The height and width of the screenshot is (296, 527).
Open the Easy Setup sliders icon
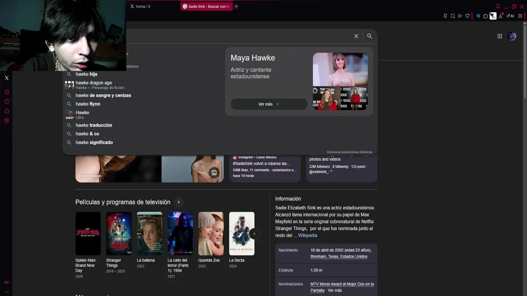[520, 16]
